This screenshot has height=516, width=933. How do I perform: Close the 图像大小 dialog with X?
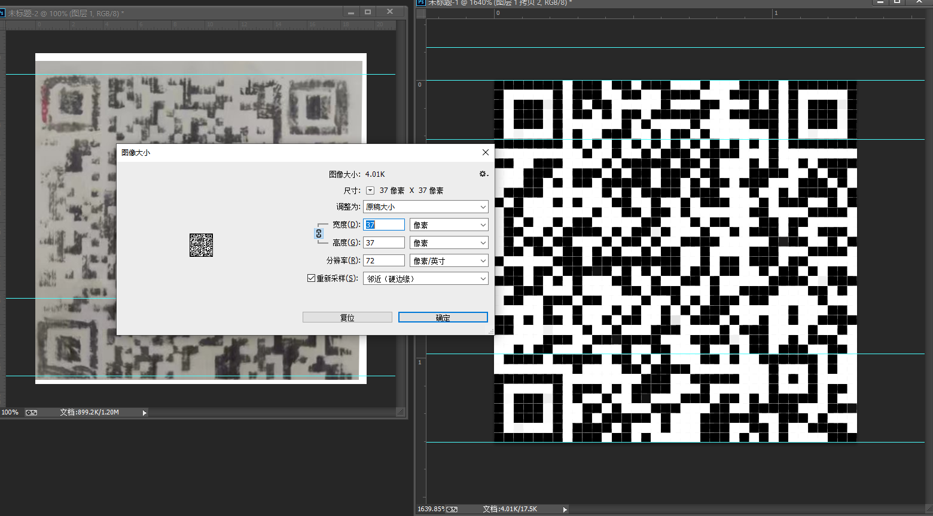point(486,152)
